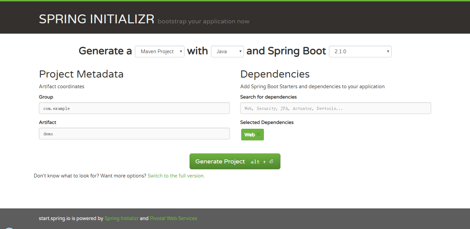Focus the Search for dependencies box

(x=335, y=108)
